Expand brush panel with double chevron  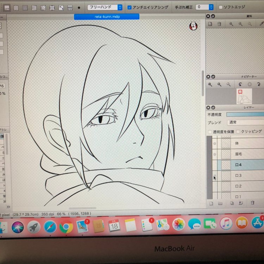click(8, 207)
